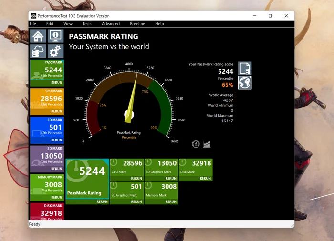The image size is (334, 241).
Task: Click RERUN on the bottom 3D Graphics Mark tile
Action: point(171,179)
